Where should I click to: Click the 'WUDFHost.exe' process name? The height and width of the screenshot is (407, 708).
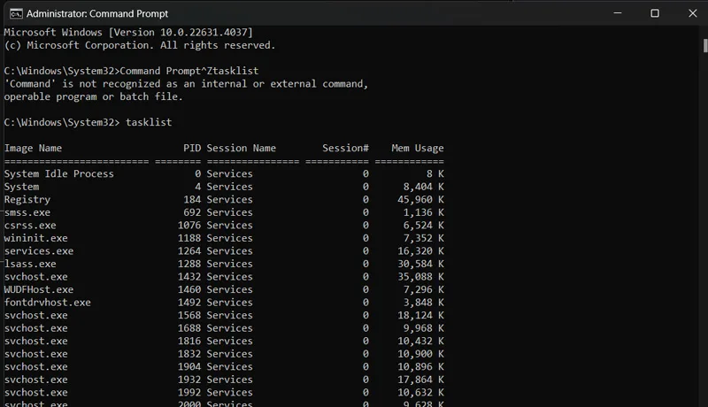(x=39, y=289)
